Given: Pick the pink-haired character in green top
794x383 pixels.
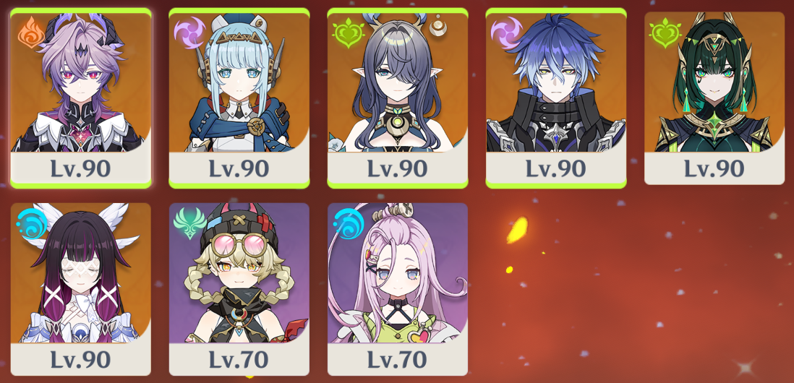Looking at the screenshot, I should click(398, 273).
